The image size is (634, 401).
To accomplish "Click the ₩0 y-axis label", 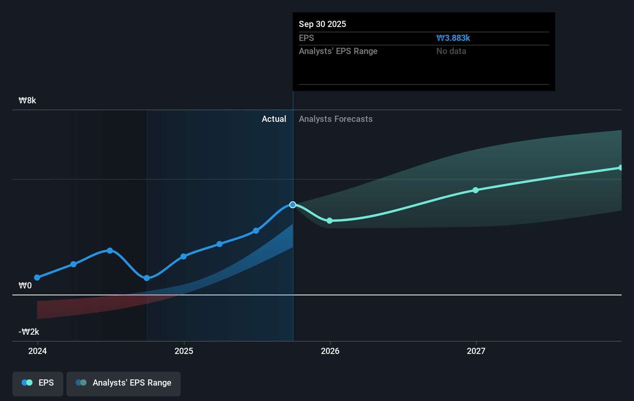I will (x=25, y=285).
